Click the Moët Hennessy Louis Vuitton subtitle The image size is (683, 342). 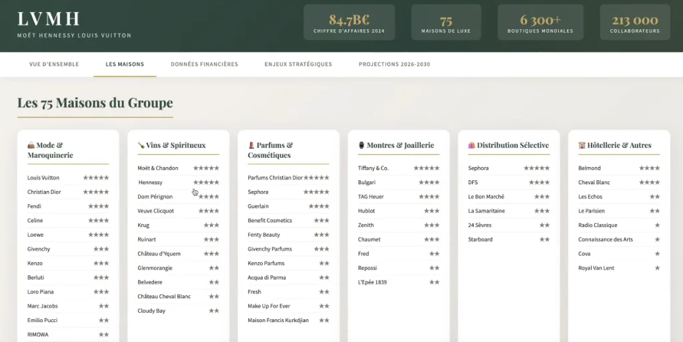click(74, 36)
